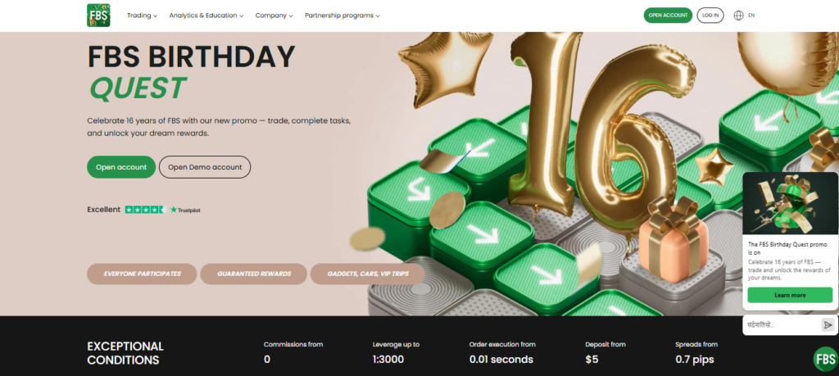Image resolution: width=839 pixels, height=376 pixels.
Task: Select the GUARANTEED REWARDS pill
Action: pyautogui.click(x=254, y=274)
